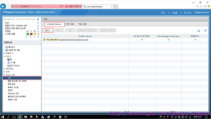Viewport: 211px width, 119px height.
Task: Click certificate error indicator
Action: pos(72,6)
